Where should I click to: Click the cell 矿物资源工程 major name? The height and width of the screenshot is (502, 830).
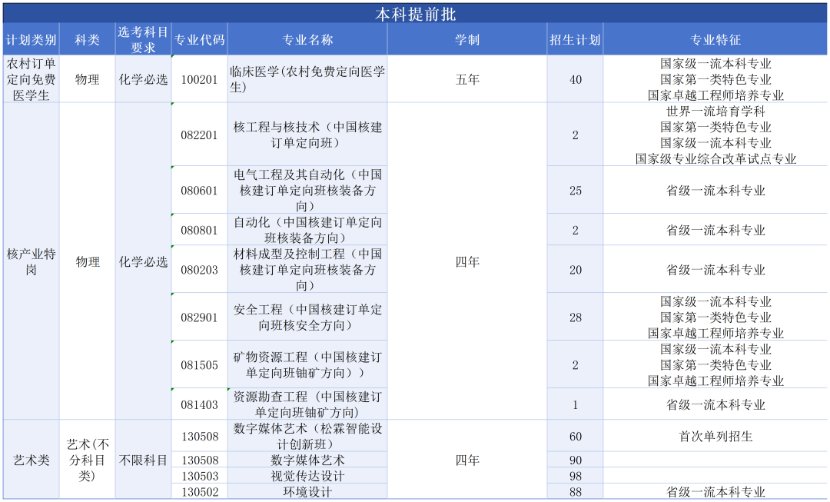(307, 365)
